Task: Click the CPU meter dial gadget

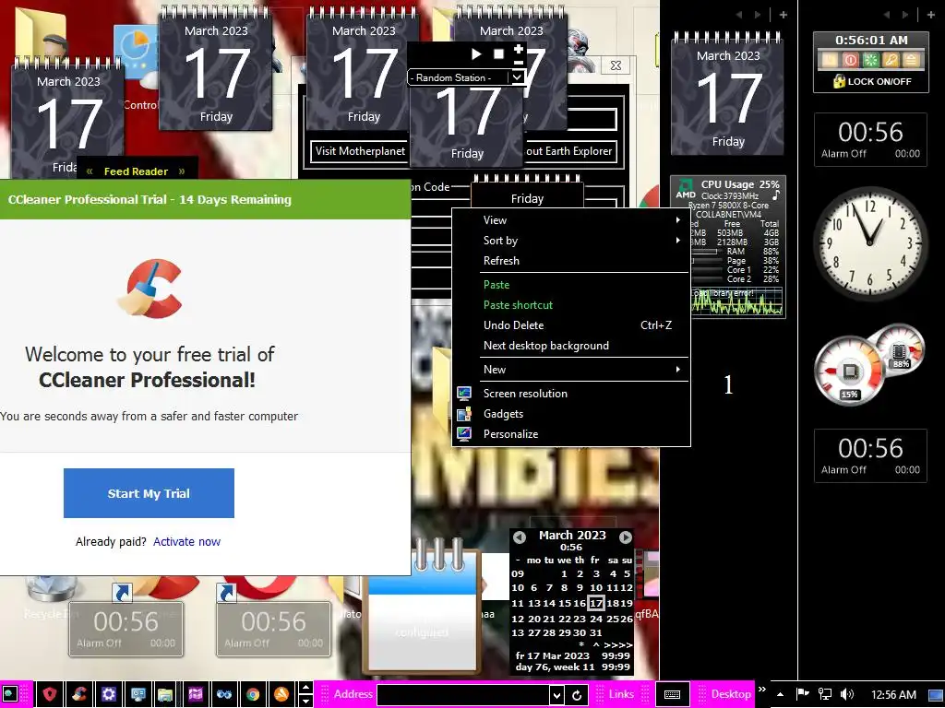Action: 849,371
